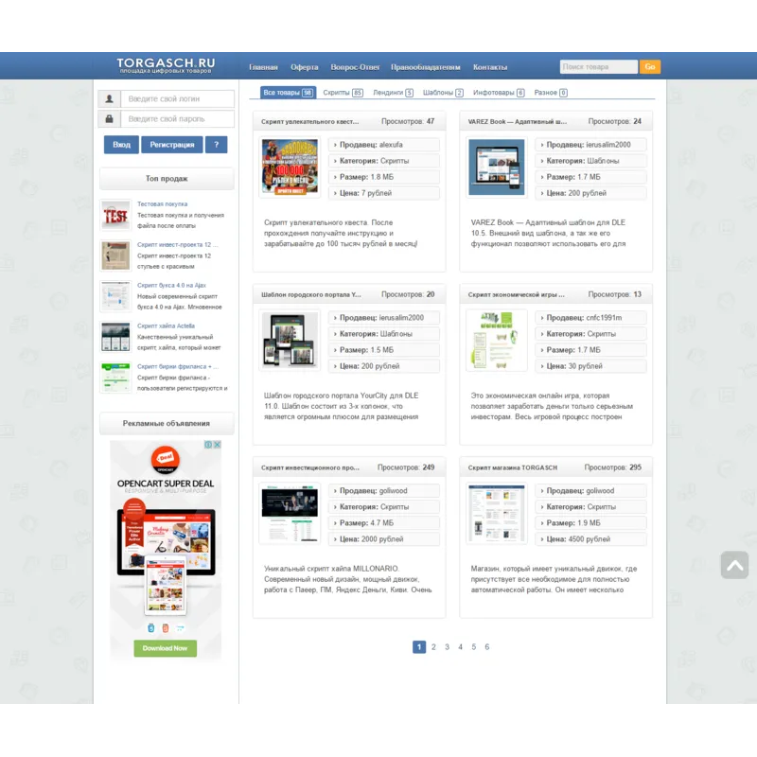Open the Инфотовары category tab
This screenshot has width=757, height=757.
pos(498,93)
